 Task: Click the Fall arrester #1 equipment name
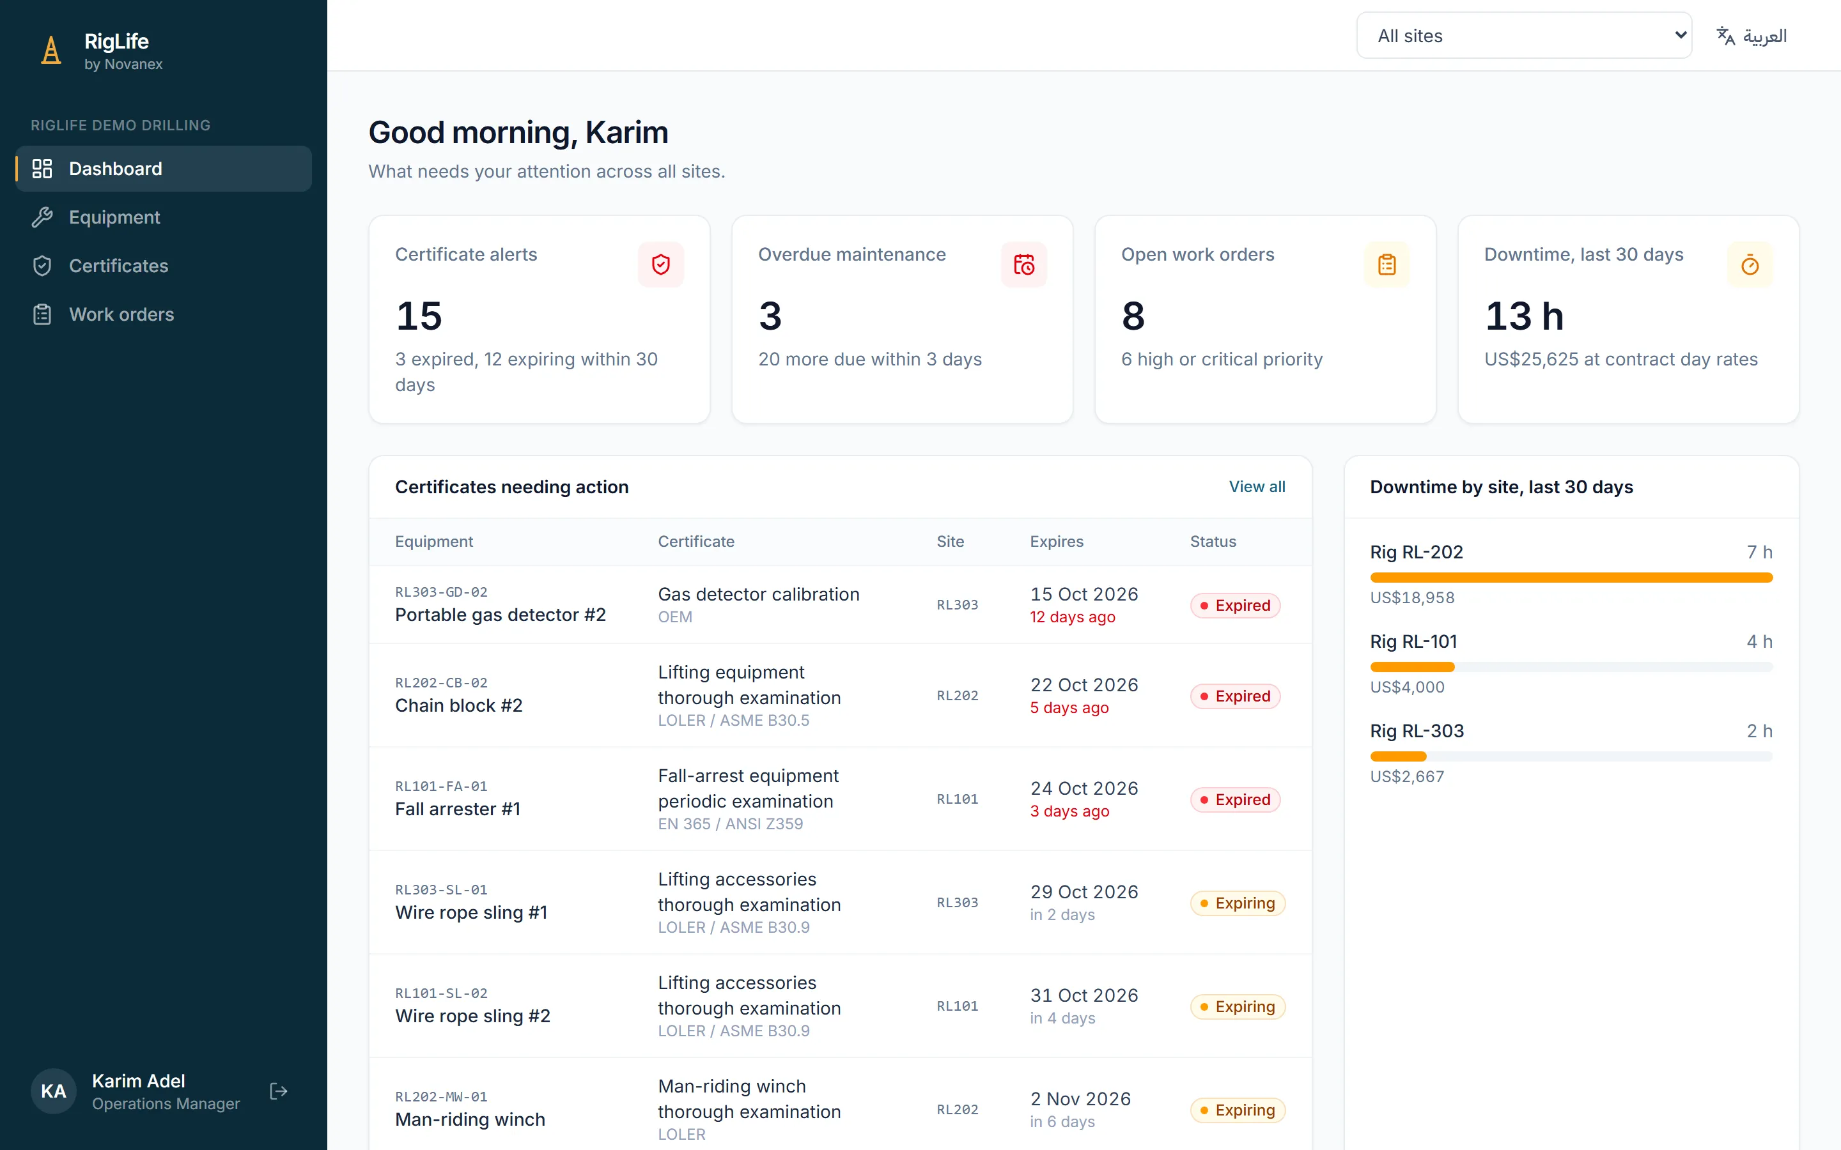(457, 809)
